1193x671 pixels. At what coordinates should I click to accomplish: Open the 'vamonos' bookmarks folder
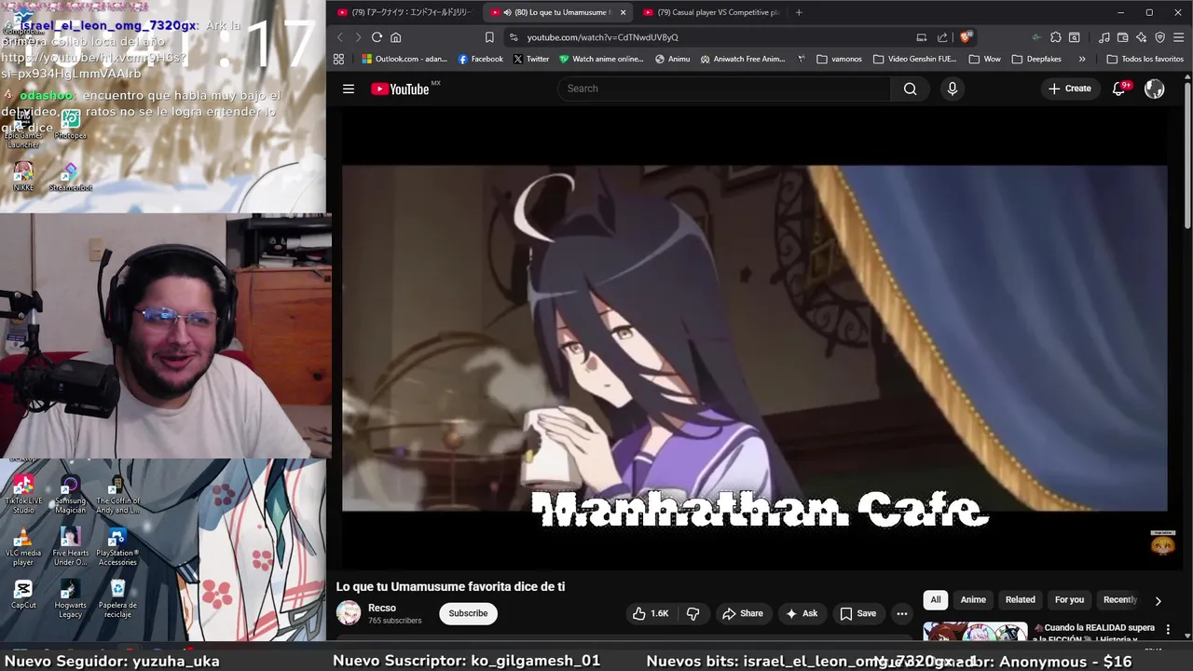click(839, 59)
